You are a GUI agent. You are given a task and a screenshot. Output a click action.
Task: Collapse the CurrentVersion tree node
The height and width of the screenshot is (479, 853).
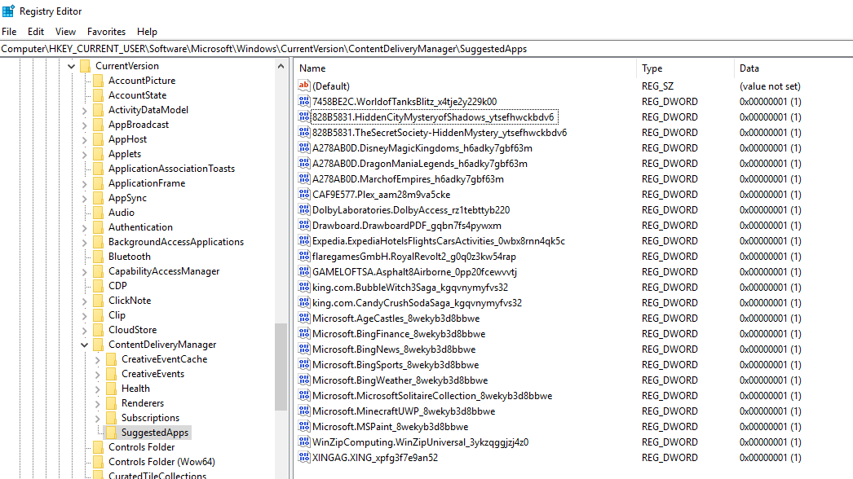tap(71, 66)
